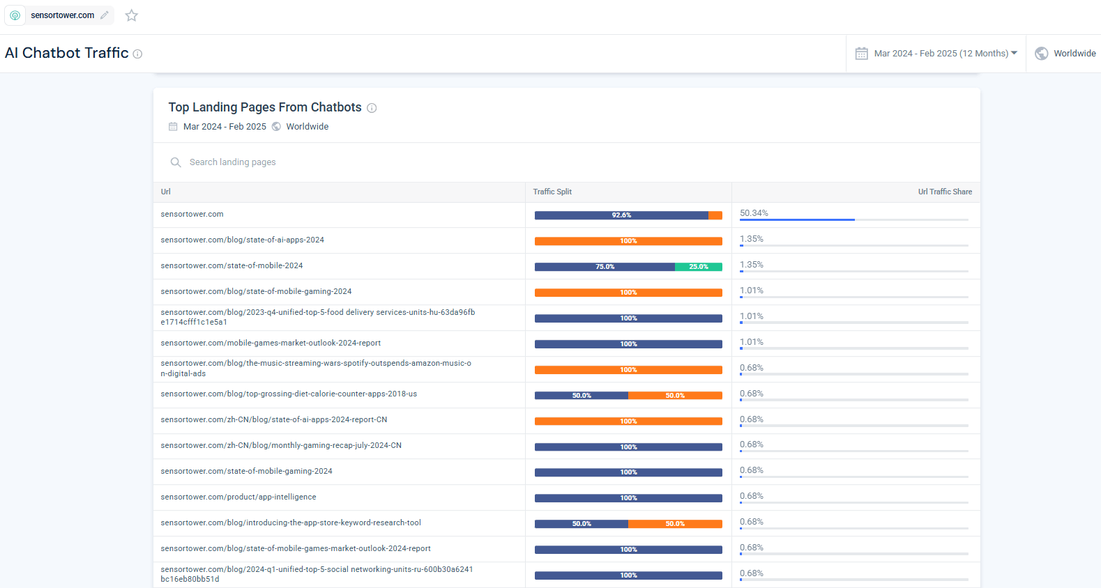
Task: Click the calendar icon in date selector
Action: (x=862, y=54)
